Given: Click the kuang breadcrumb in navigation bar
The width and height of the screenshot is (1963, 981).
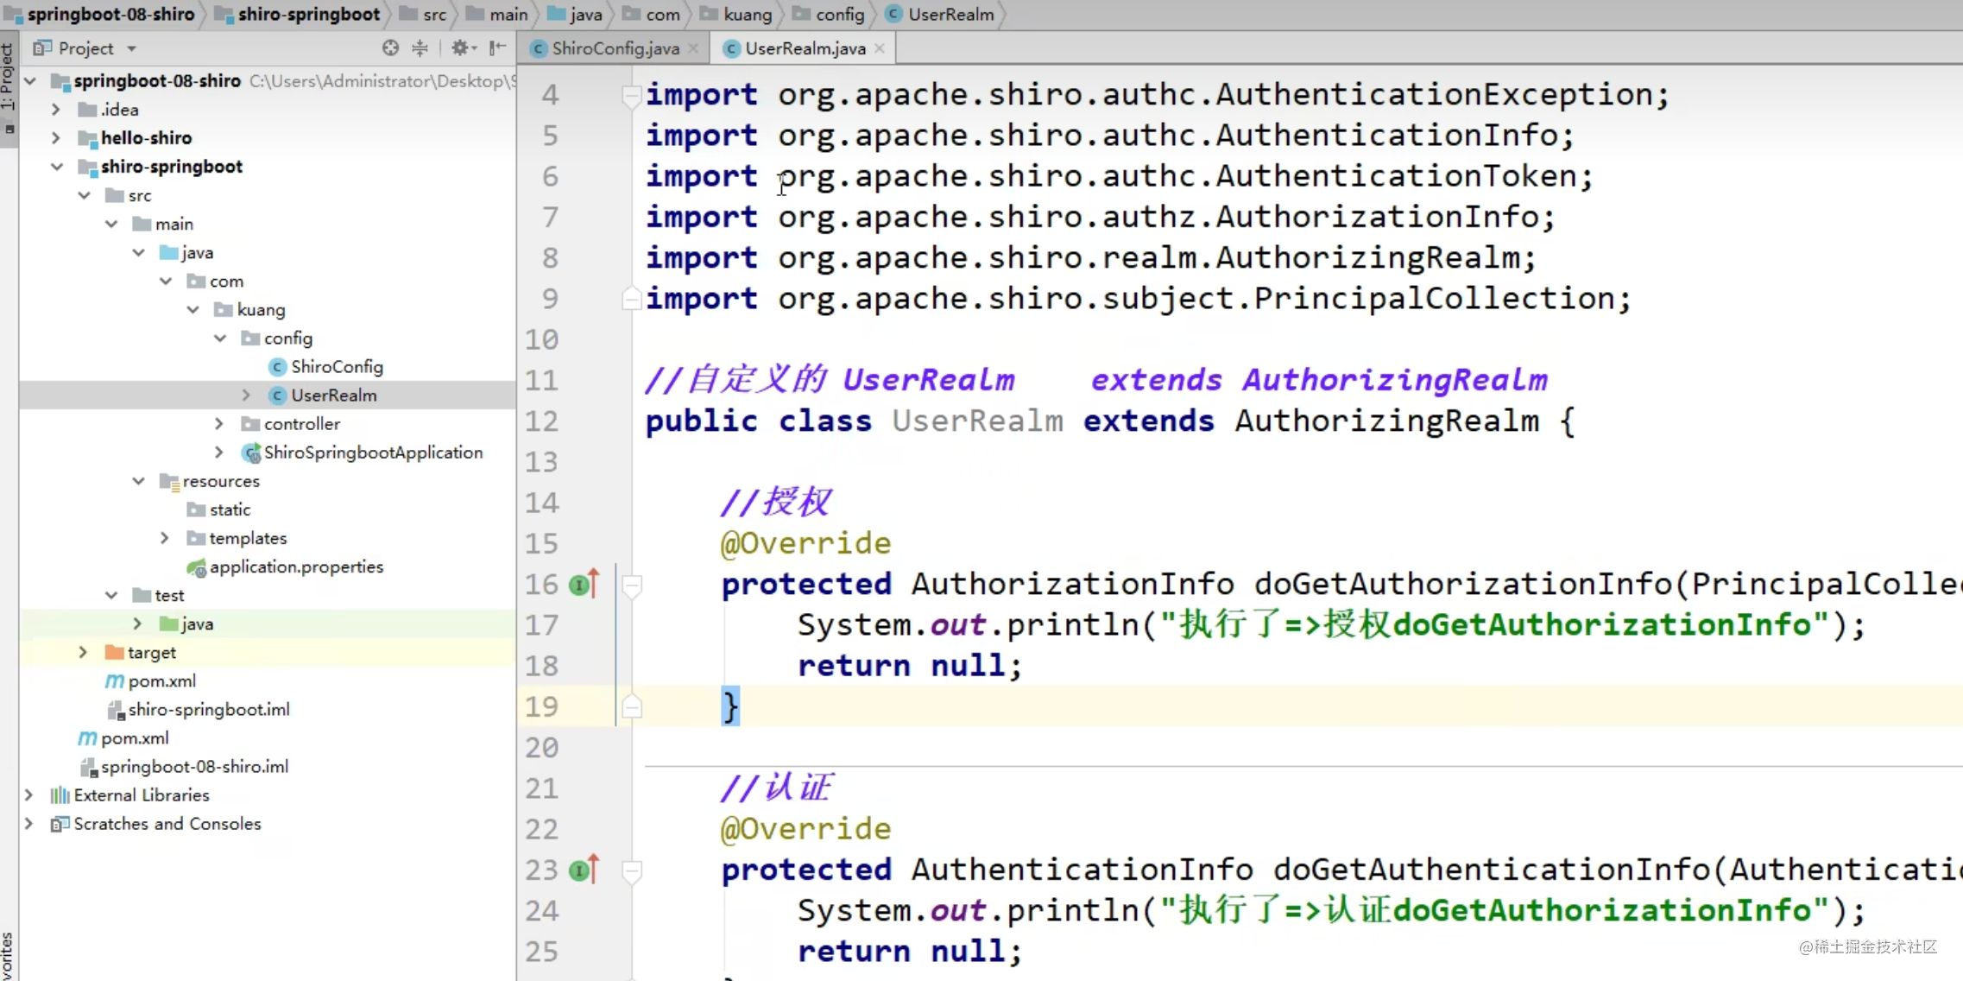Looking at the screenshot, I should click(747, 15).
